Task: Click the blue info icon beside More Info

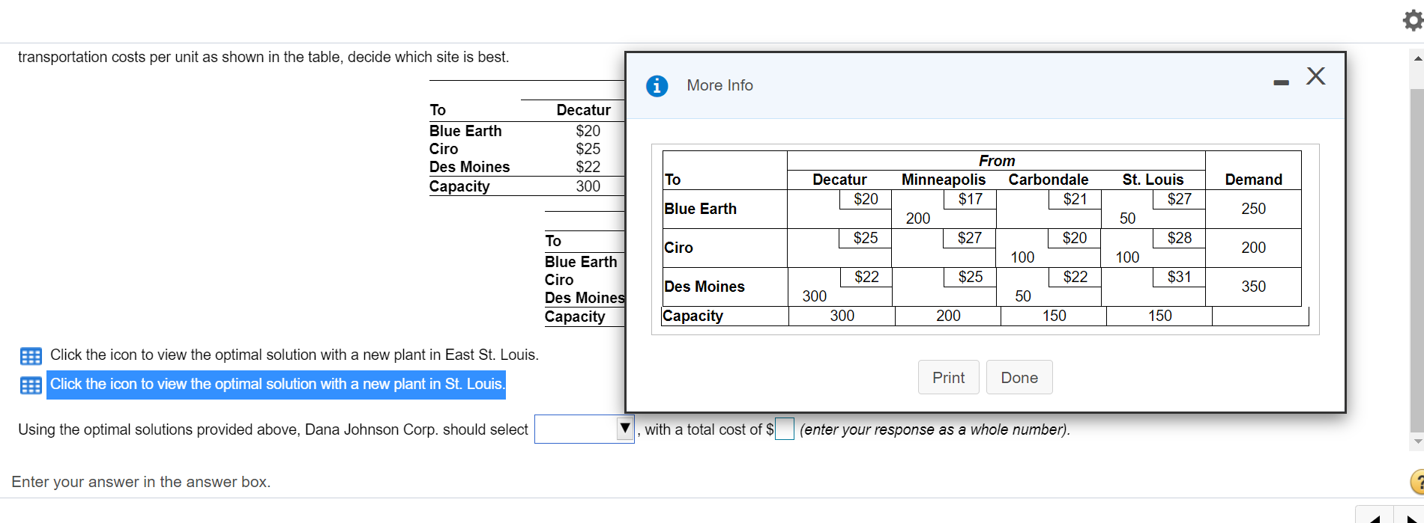Action: point(657,86)
